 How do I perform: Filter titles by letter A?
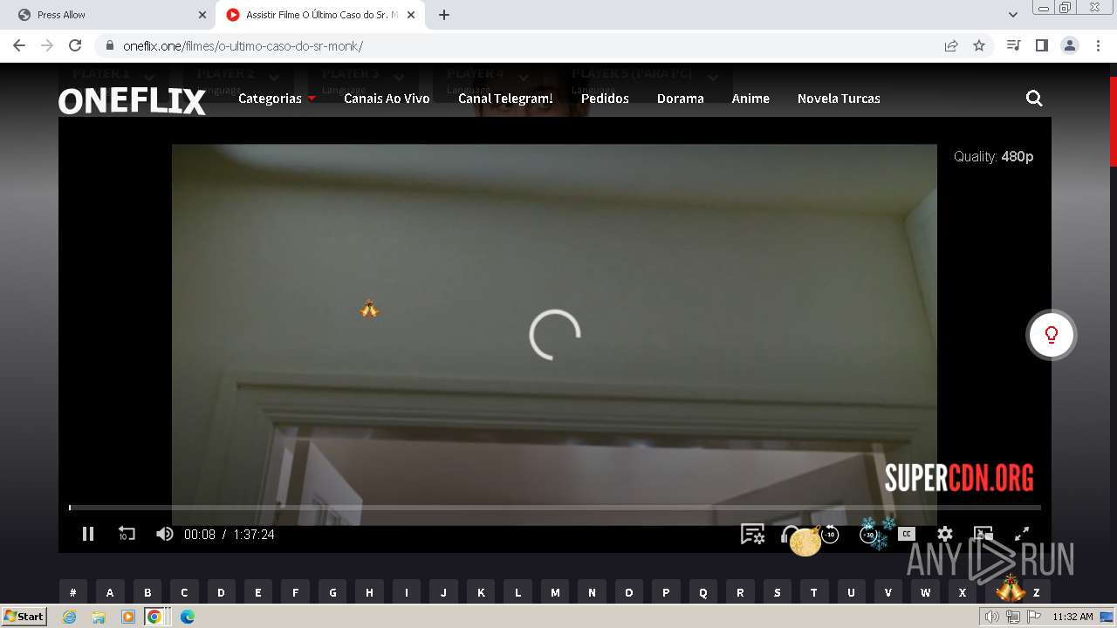(x=110, y=592)
